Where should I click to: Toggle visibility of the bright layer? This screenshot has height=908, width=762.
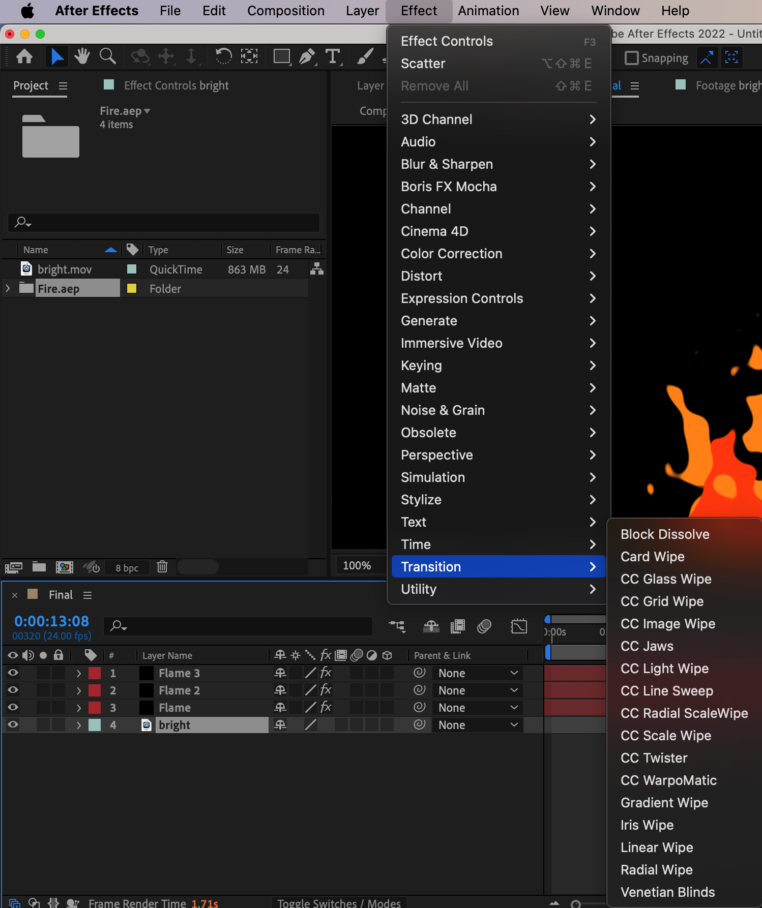[13, 724]
